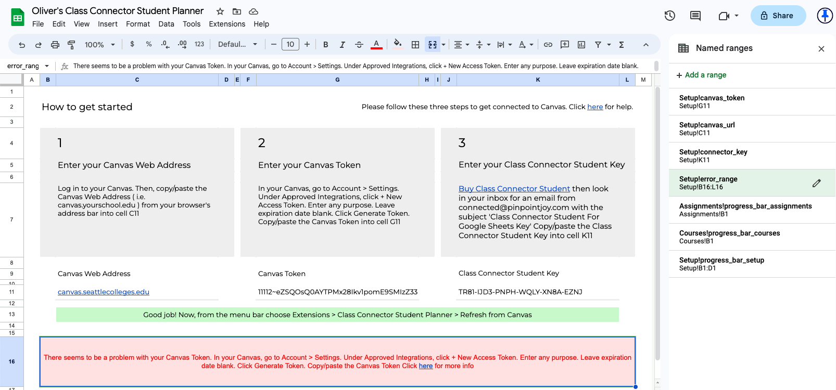Collapse the toolbar with chevron
This screenshot has width=836, height=390.
click(646, 45)
